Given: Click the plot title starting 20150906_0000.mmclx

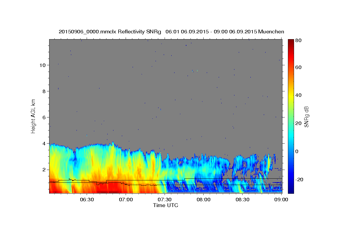Looking at the screenshot, I should pyautogui.click(x=171, y=32).
